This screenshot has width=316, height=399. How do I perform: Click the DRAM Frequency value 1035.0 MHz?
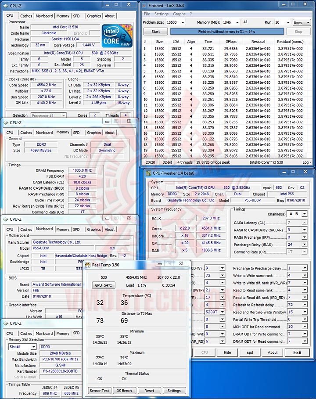click(82, 170)
